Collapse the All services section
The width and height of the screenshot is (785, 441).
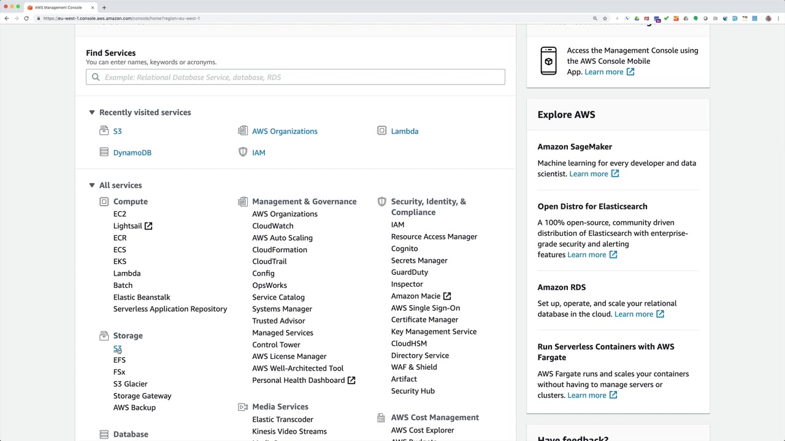coord(91,185)
